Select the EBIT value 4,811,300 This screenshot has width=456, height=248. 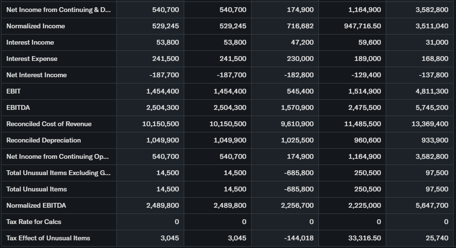(432, 91)
